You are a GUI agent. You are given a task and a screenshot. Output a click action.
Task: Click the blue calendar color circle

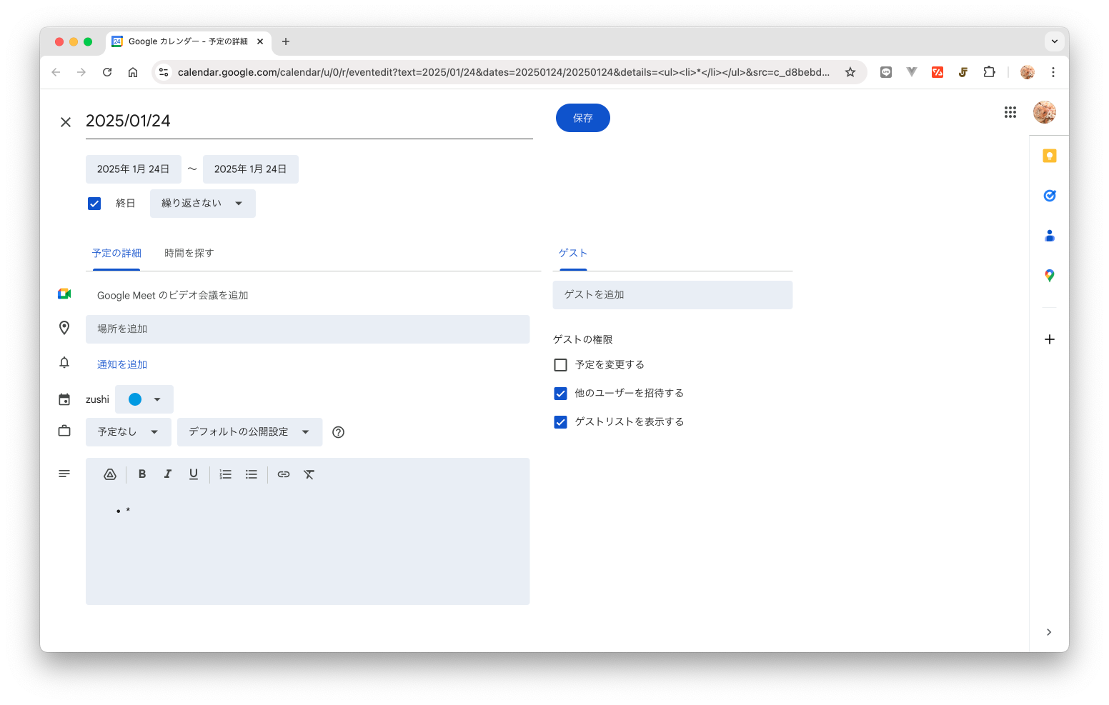tap(135, 399)
